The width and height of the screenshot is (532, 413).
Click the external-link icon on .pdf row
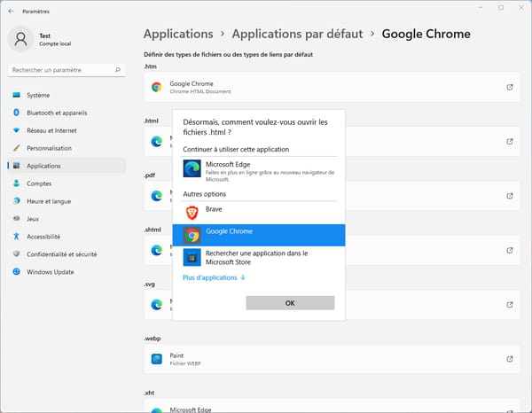[x=510, y=196]
